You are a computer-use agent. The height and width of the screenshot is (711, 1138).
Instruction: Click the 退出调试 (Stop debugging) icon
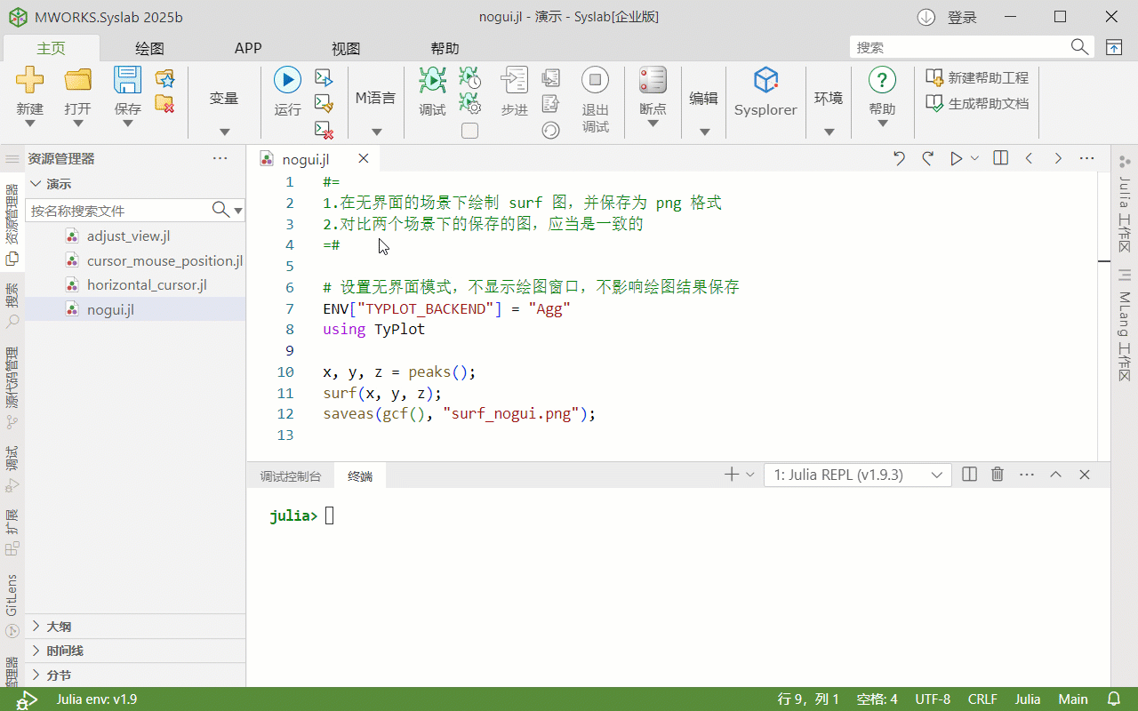pyautogui.click(x=596, y=80)
